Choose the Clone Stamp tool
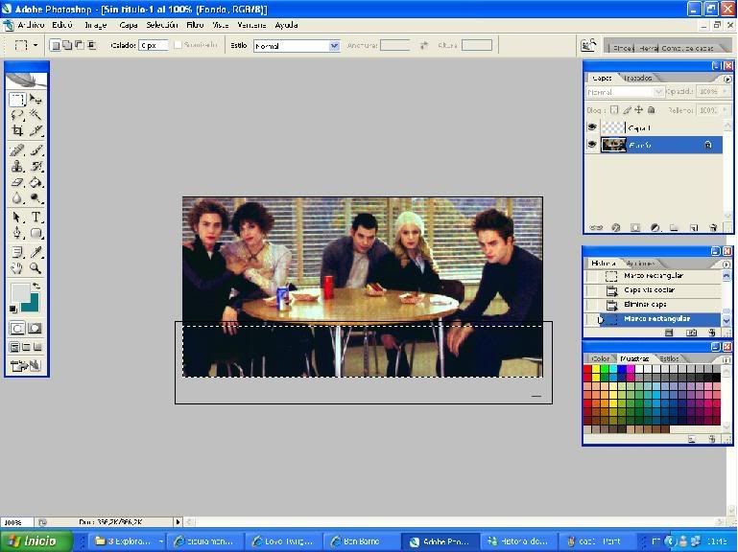The image size is (738, 552). [17, 166]
